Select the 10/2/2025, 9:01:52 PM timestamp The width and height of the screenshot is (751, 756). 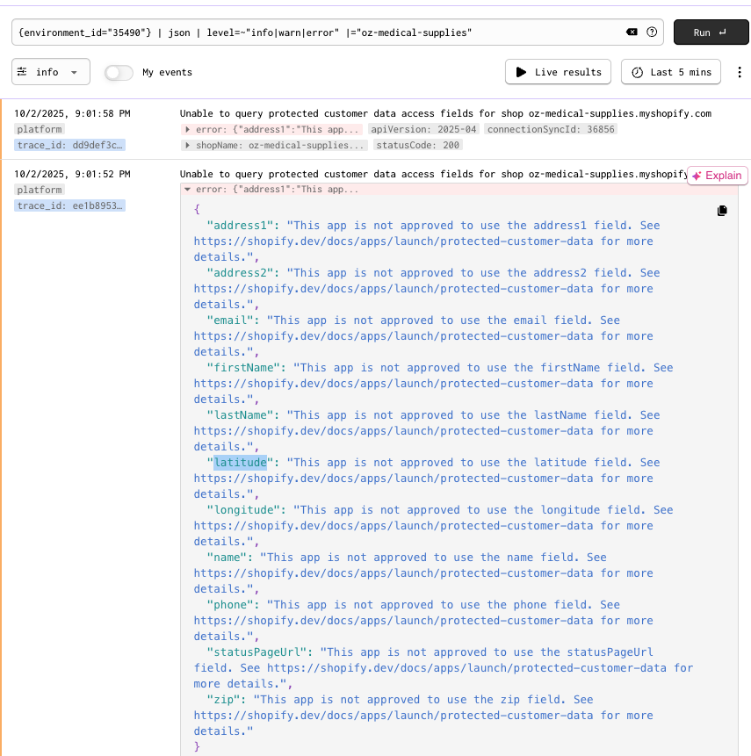72,174
